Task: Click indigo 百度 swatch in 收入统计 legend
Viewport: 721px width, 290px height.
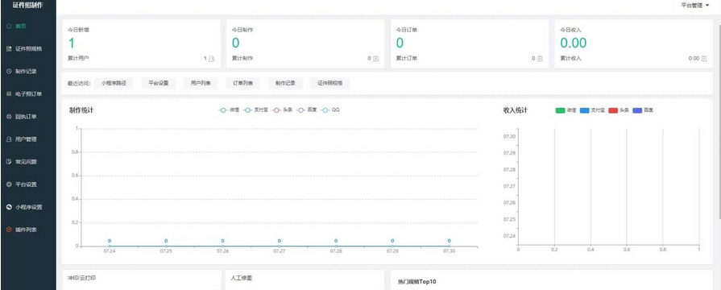Action: pos(638,110)
